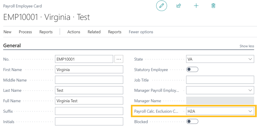Click the Full Name field
Image resolution: width=257 pixels, height=126 pixels.
click(x=89, y=101)
